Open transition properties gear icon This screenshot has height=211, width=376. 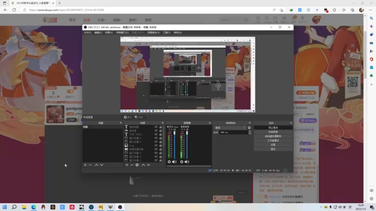click(249, 128)
